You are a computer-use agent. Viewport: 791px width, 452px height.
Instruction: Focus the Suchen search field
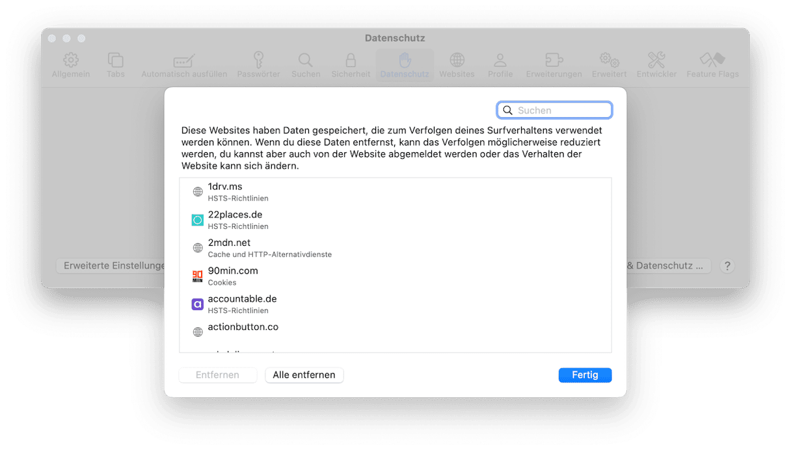(554, 111)
